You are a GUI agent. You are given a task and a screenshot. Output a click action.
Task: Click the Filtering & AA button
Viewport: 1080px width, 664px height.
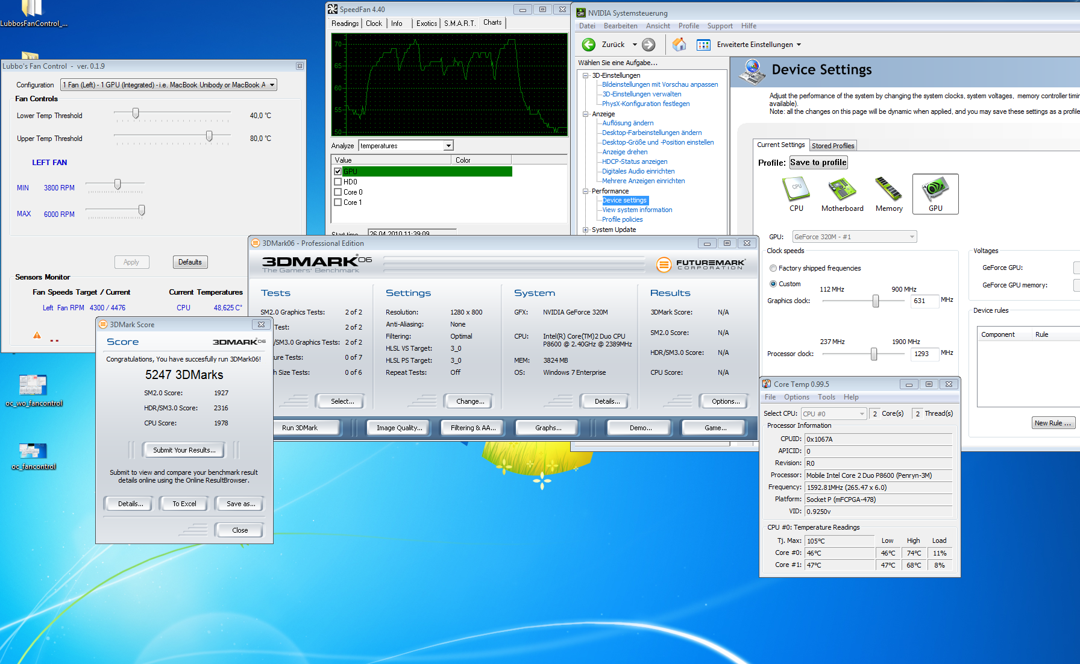point(473,428)
